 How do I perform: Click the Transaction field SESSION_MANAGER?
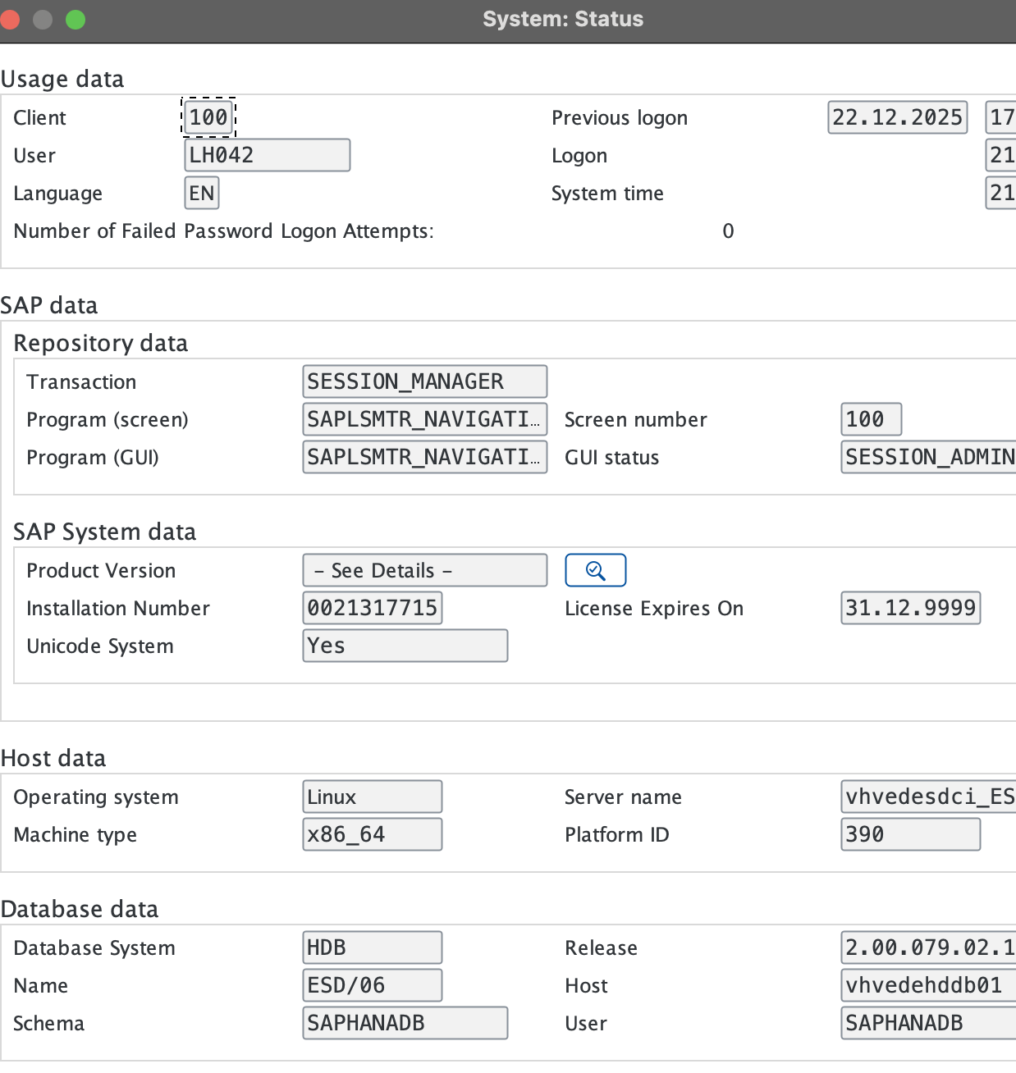click(424, 381)
